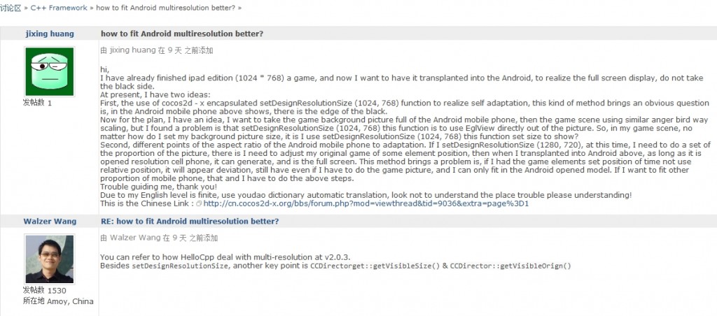Click the thread title in the breadcrumb
Viewport: 717px width, 316px height.
coord(167,8)
